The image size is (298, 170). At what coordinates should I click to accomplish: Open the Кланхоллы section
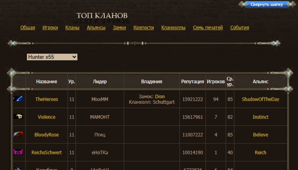[x=173, y=28]
